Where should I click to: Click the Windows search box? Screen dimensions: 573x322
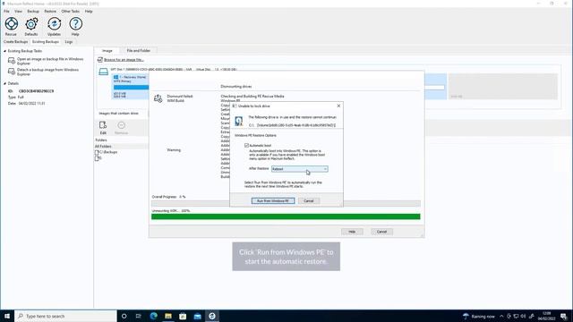[x=65, y=316]
